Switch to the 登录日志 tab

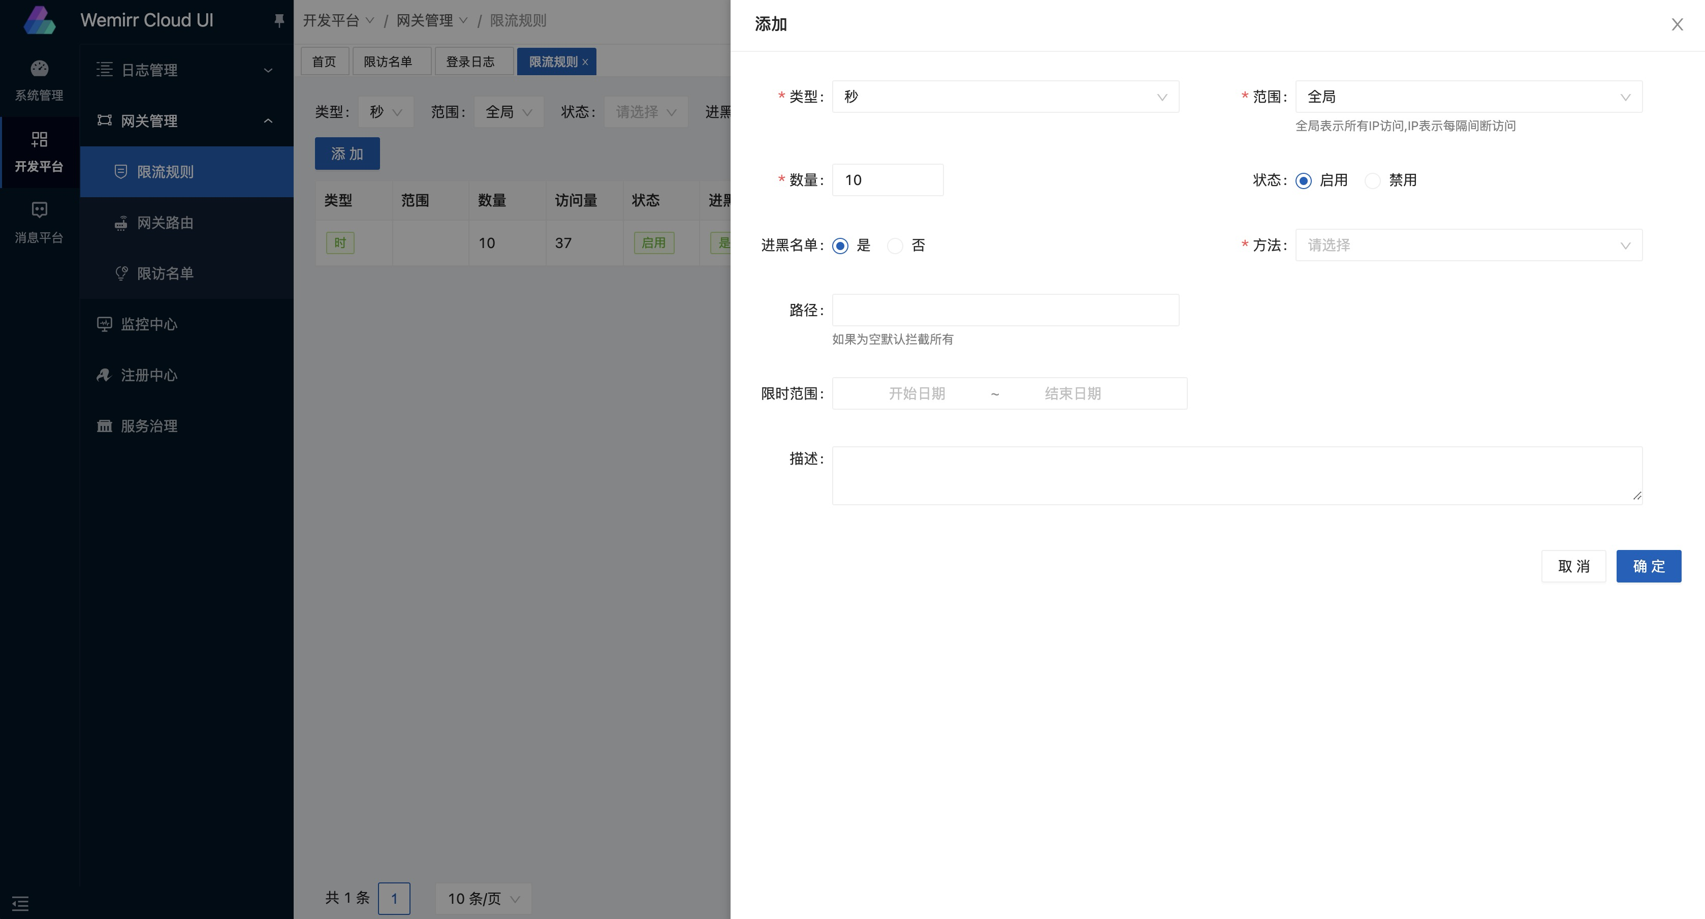[x=470, y=62]
